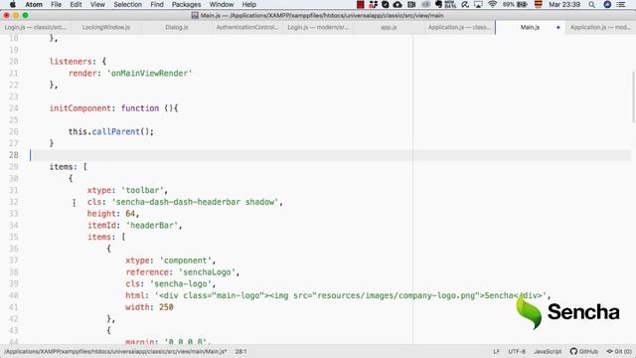
Task: Switch to the Login.js classic tab
Action: pos(36,27)
